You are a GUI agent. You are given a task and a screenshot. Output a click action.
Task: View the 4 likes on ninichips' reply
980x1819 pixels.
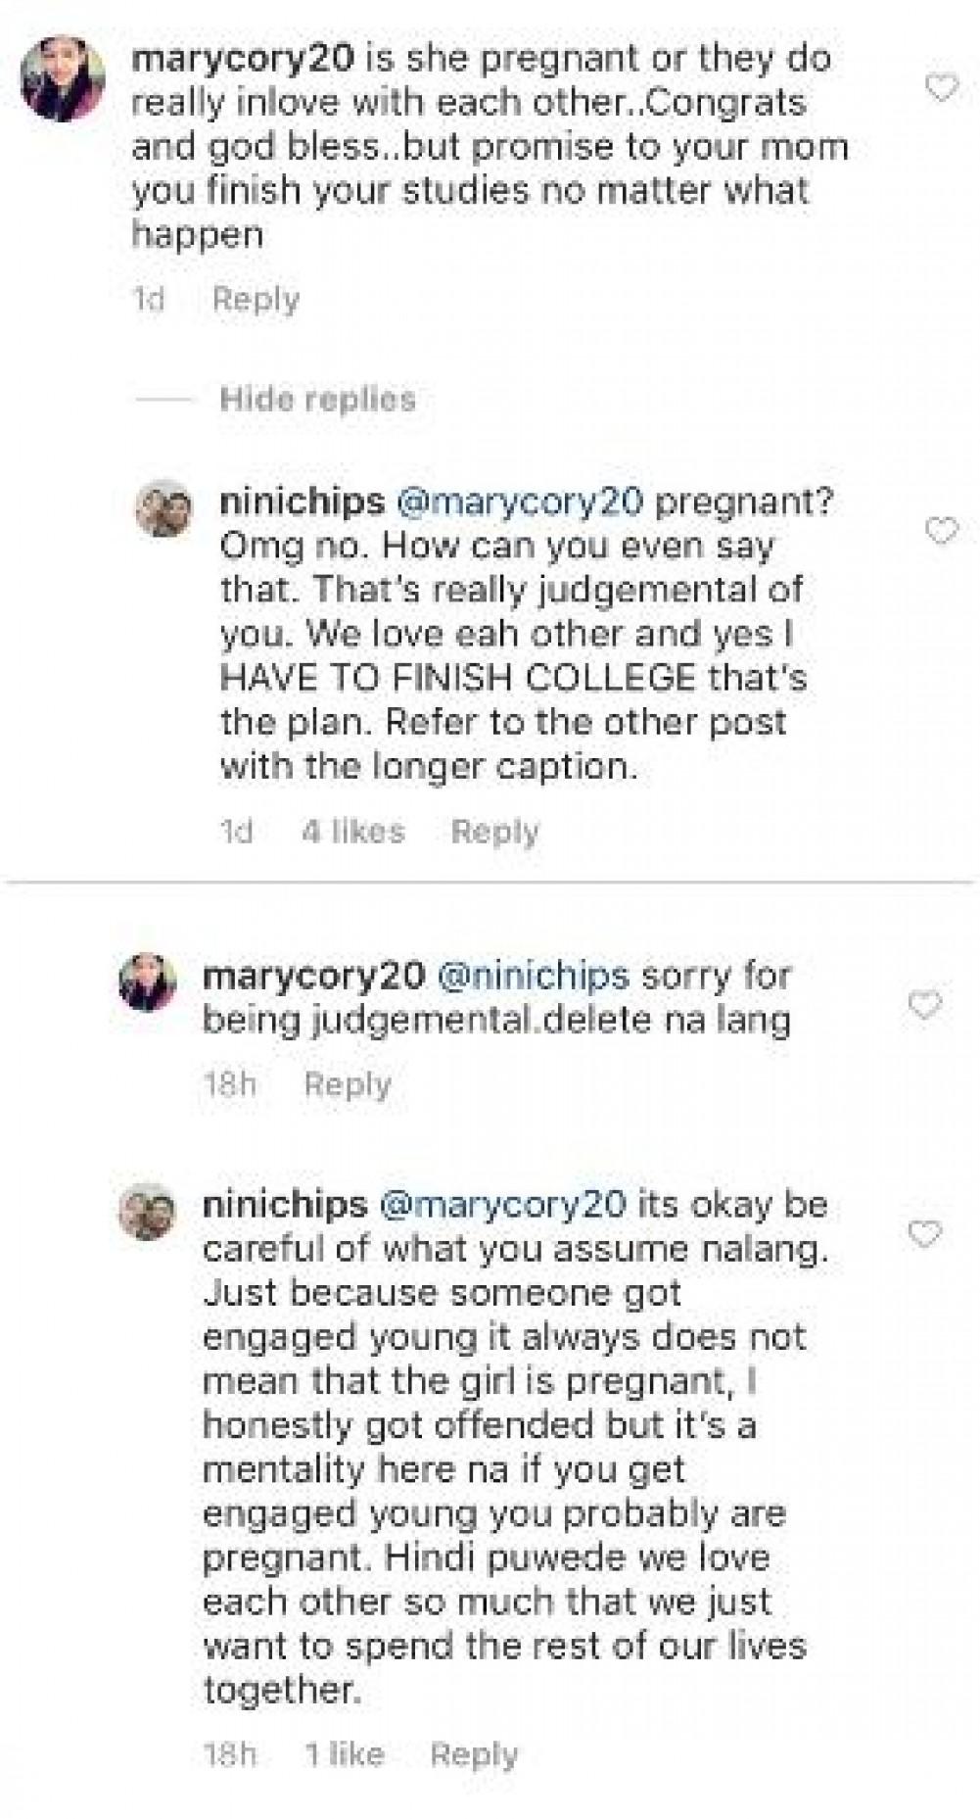[x=352, y=832]
